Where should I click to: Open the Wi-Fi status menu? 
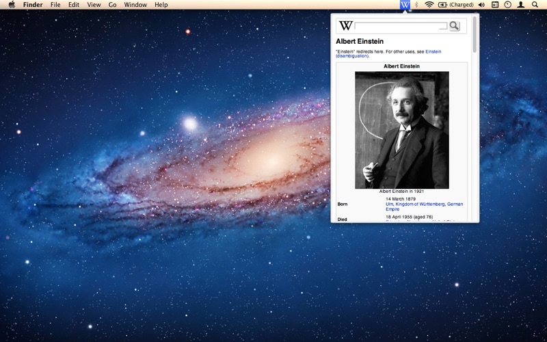click(429, 5)
